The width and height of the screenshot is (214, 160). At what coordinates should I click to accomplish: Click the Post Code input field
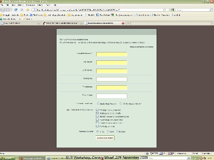(x=112, y=96)
